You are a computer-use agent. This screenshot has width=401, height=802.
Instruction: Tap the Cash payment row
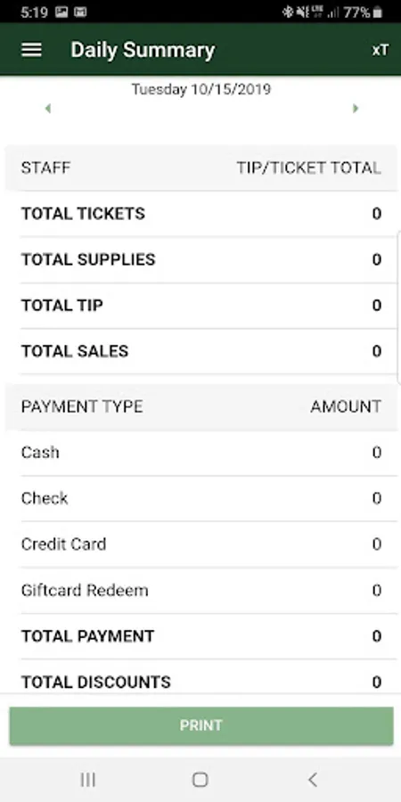click(x=201, y=453)
